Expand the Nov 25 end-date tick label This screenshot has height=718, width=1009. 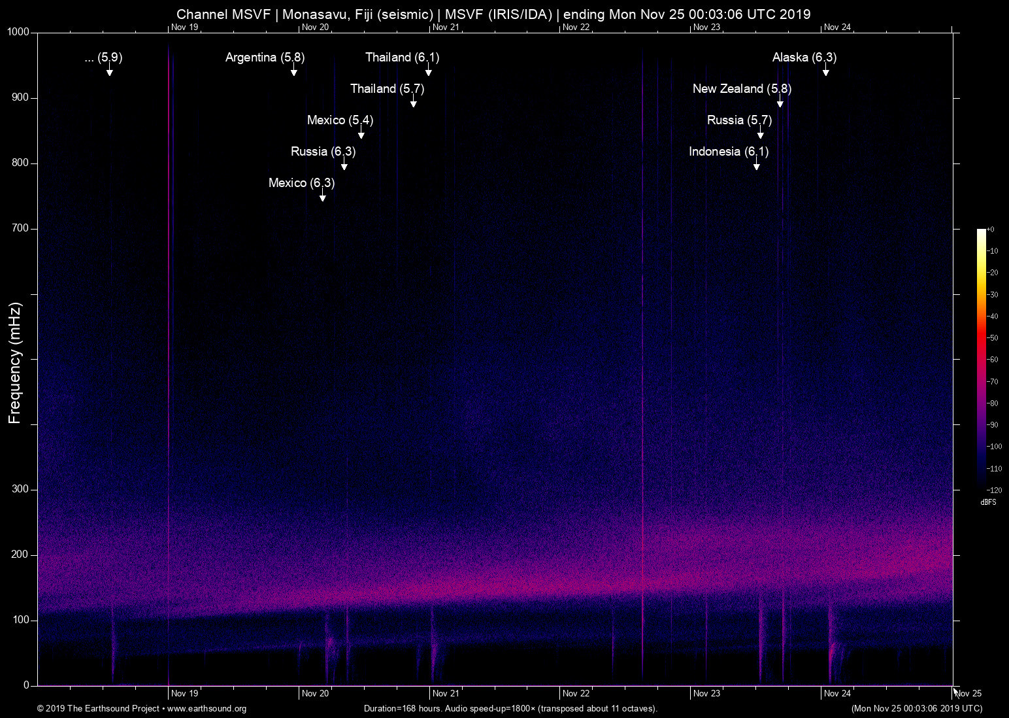(968, 693)
